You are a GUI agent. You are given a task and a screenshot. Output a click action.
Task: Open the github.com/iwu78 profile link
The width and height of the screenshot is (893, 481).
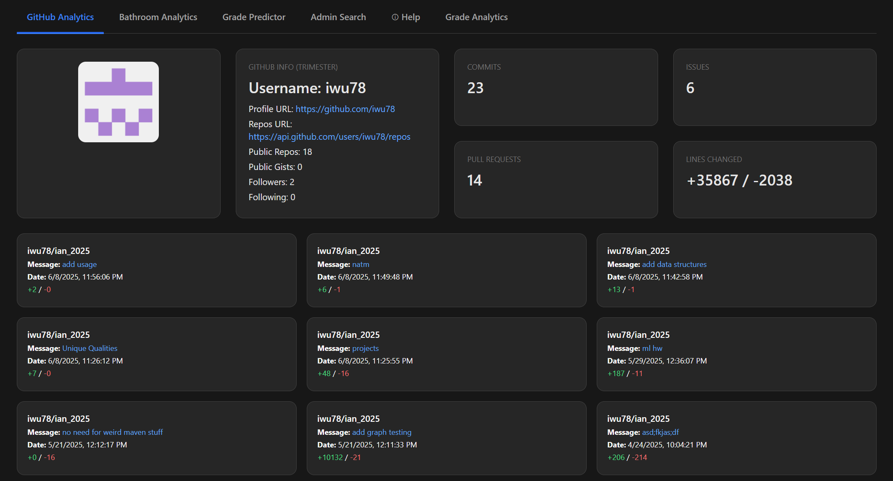[x=345, y=109]
